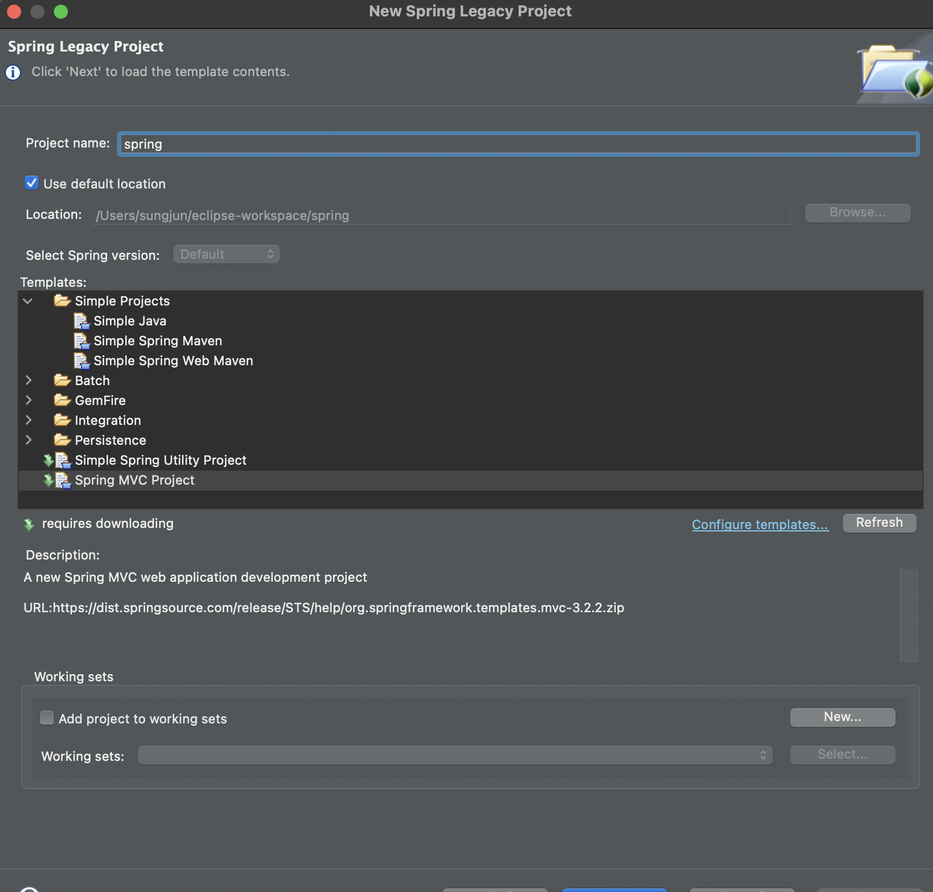
Task: Click 'A new Spring MVC web application' description
Action: 195,577
